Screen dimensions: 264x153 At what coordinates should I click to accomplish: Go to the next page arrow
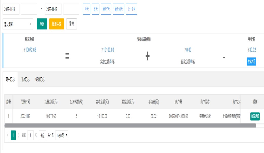[x=19, y=135]
